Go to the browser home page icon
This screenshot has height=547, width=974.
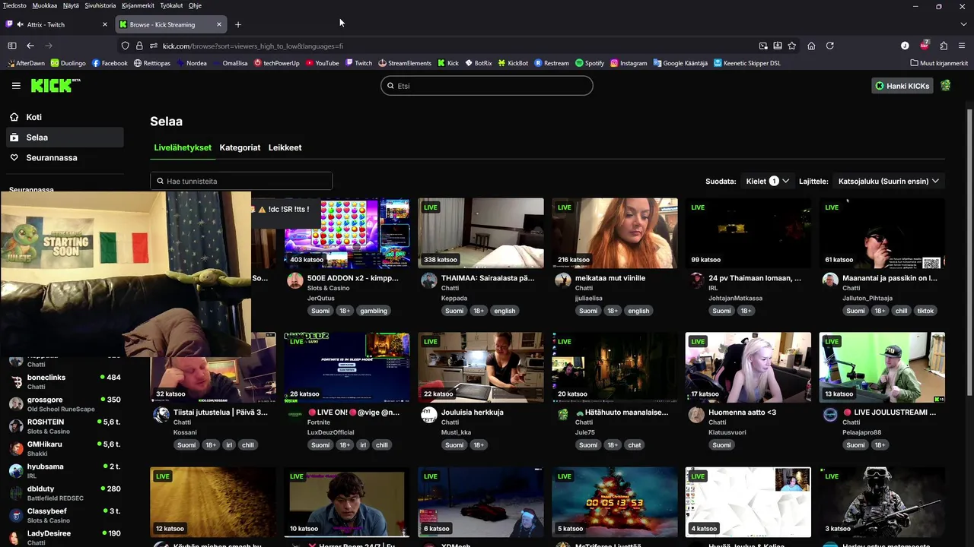(x=811, y=46)
